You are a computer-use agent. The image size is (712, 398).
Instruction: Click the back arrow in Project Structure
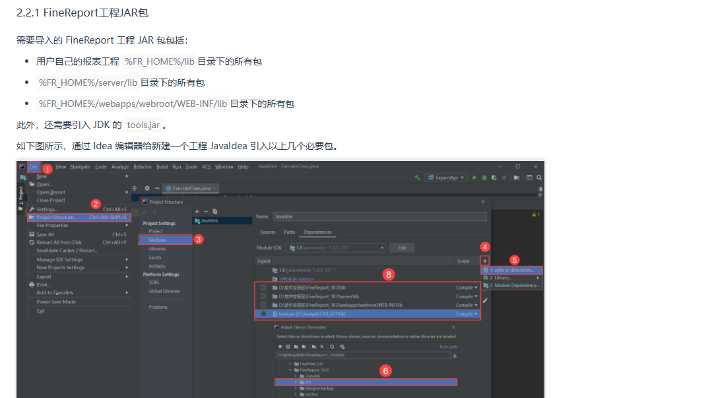(145, 212)
